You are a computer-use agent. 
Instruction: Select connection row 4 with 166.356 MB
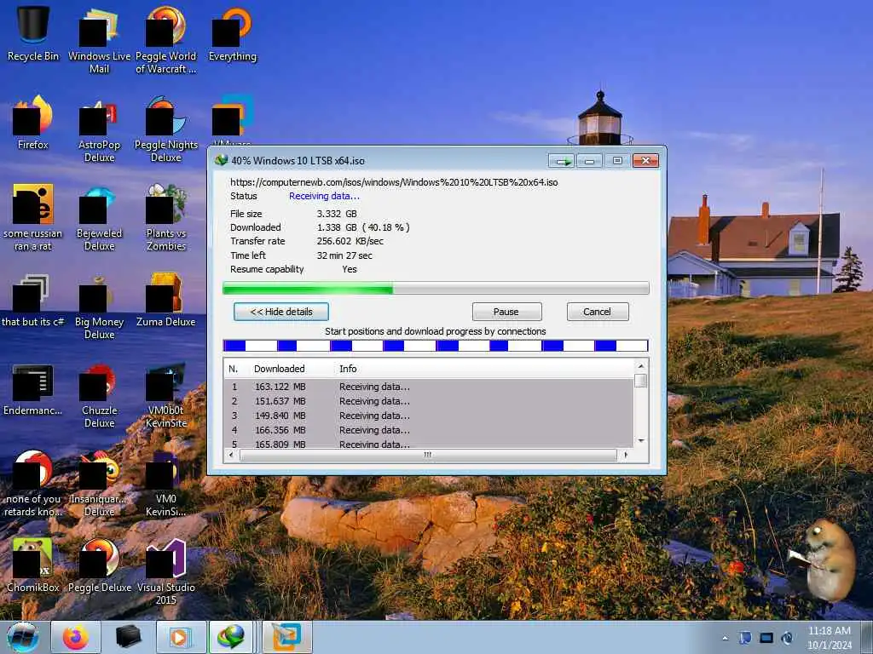(429, 430)
